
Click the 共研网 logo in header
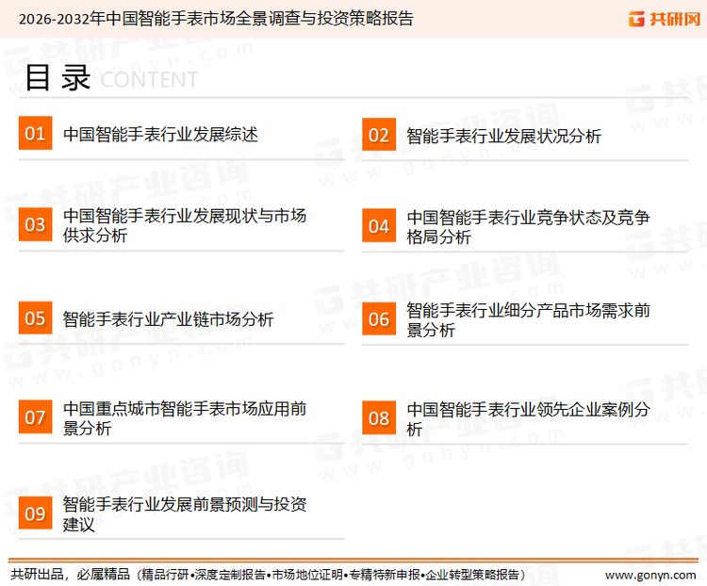tap(665, 19)
